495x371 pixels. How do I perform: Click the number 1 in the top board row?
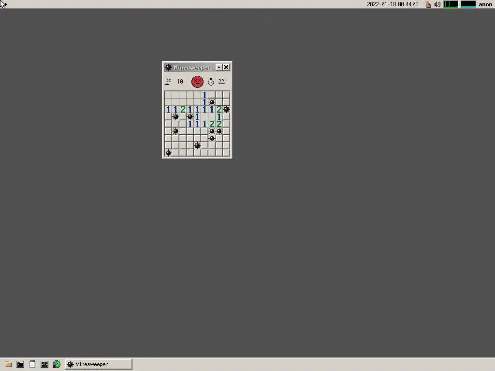pos(204,95)
